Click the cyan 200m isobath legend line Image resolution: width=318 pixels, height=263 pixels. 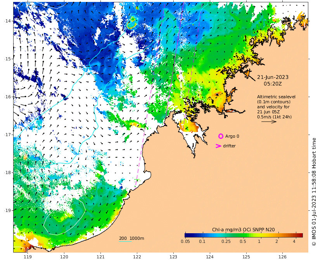click(125, 242)
